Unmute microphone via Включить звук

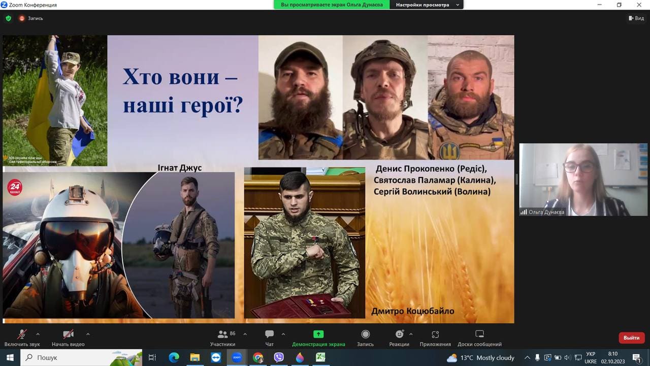pos(22,338)
